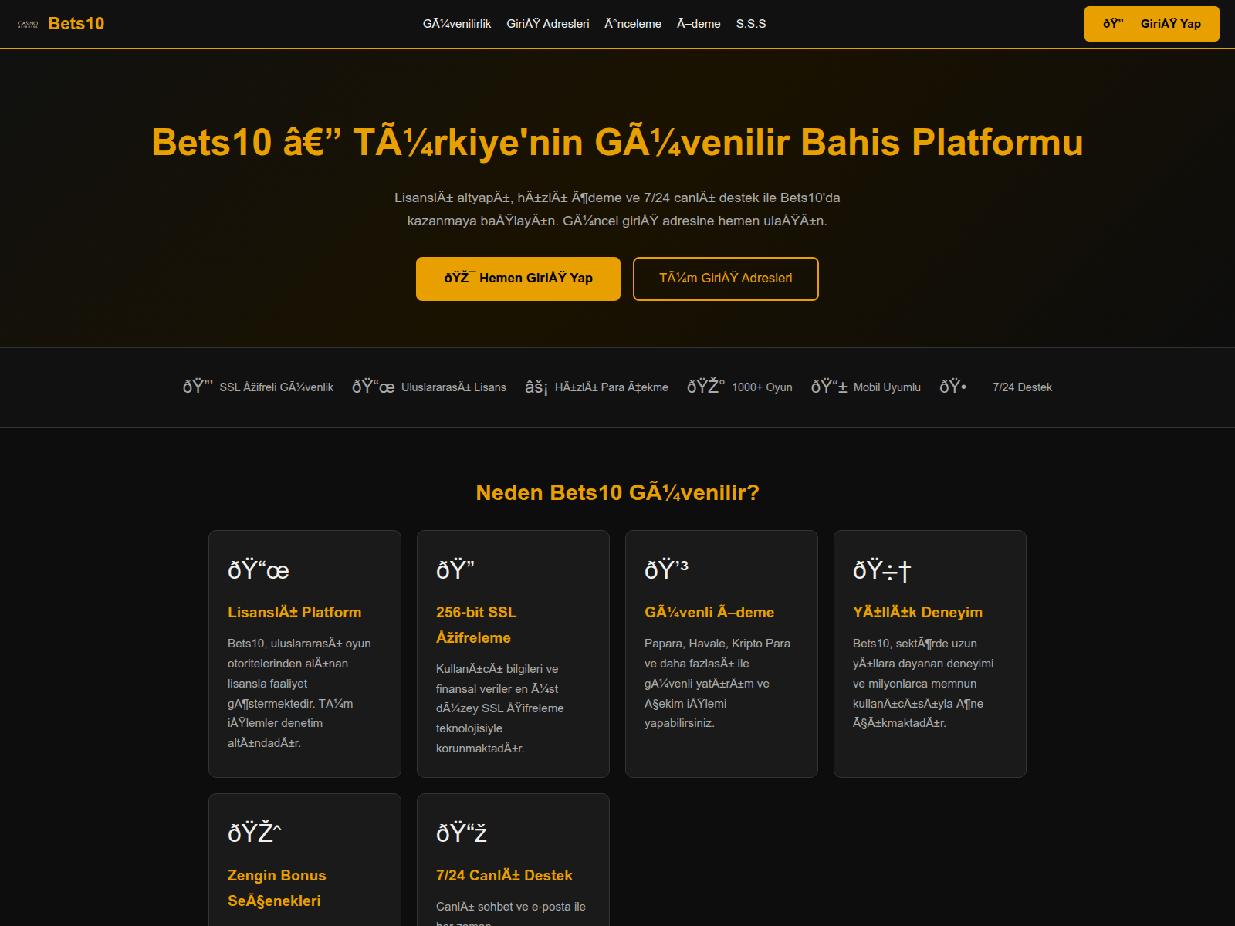The height and width of the screenshot is (926, 1235).
Task: Click the 1000+ Oyun badge icon
Action: pyautogui.click(x=706, y=387)
